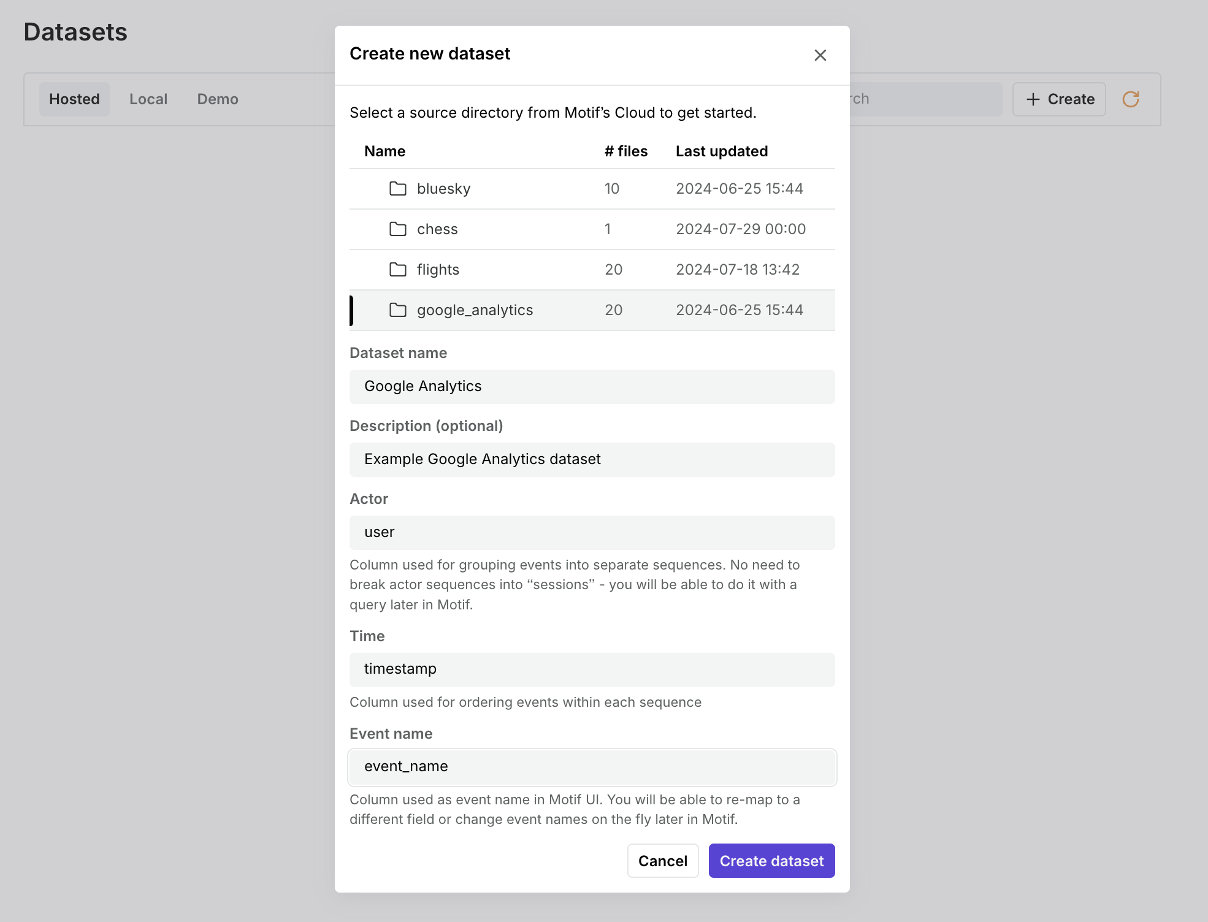Click file count 20 in google_analytics row
Image resolution: width=1208 pixels, height=922 pixels.
(x=614, y=310)
